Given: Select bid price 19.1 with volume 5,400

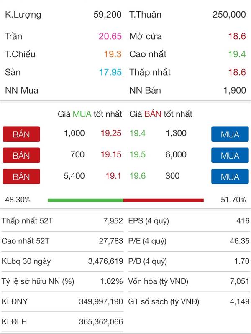Looking at the screenshot, I should pos(113,176).
